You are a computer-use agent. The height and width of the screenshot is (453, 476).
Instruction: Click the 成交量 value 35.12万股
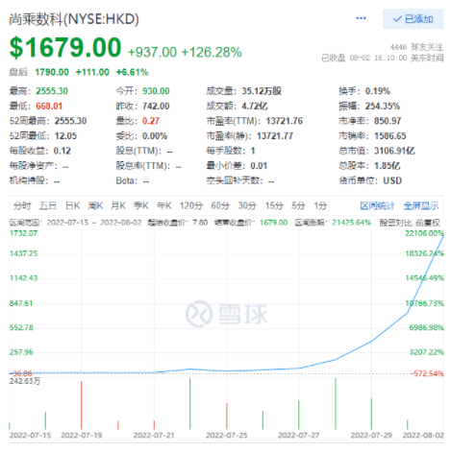tap(262, 91)
